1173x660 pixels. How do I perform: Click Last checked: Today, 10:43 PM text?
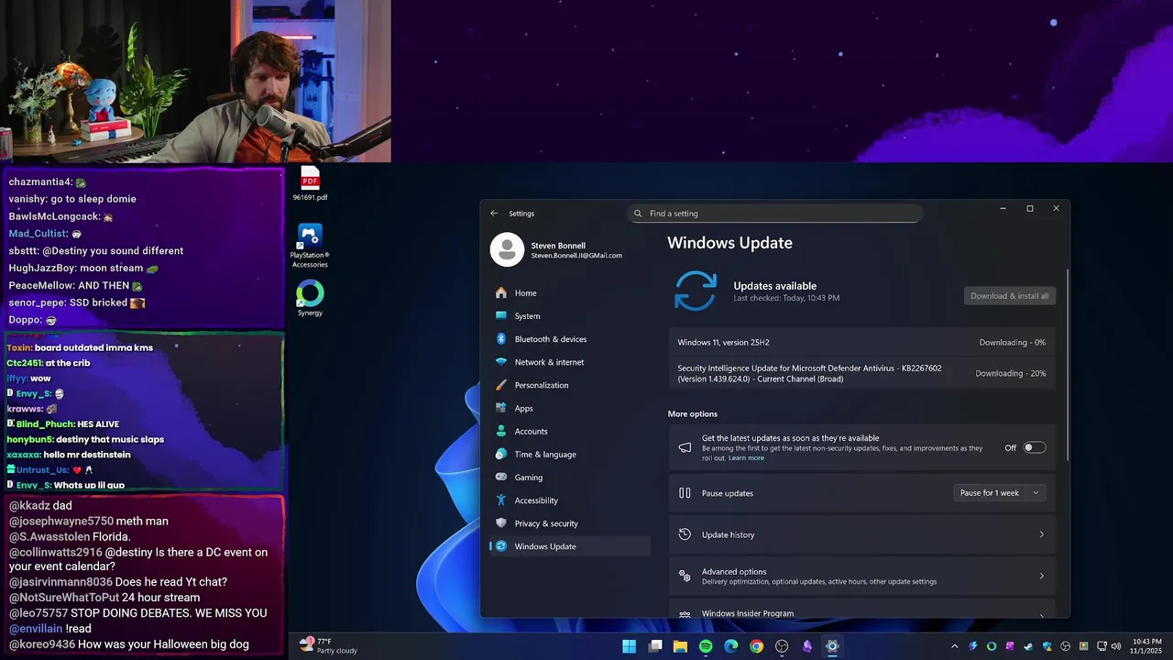[x=786, y=298]
